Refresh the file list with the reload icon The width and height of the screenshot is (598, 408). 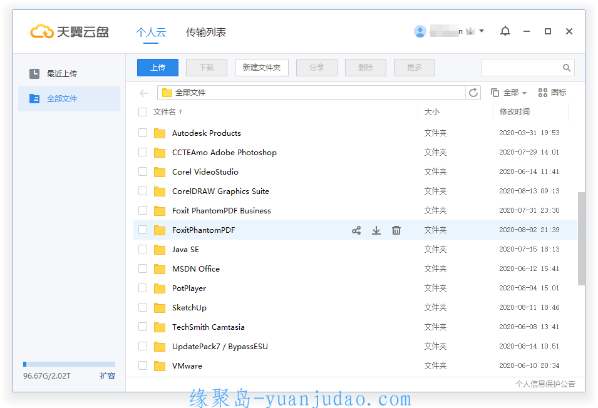(473, 93)
